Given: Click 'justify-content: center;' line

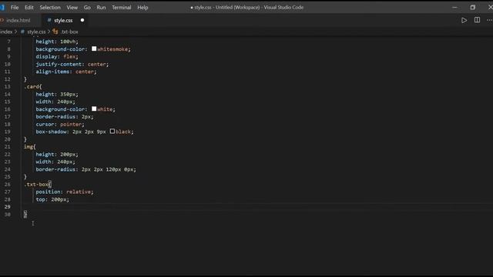Looking at the screenshot, I should click(x=72, y=64).
